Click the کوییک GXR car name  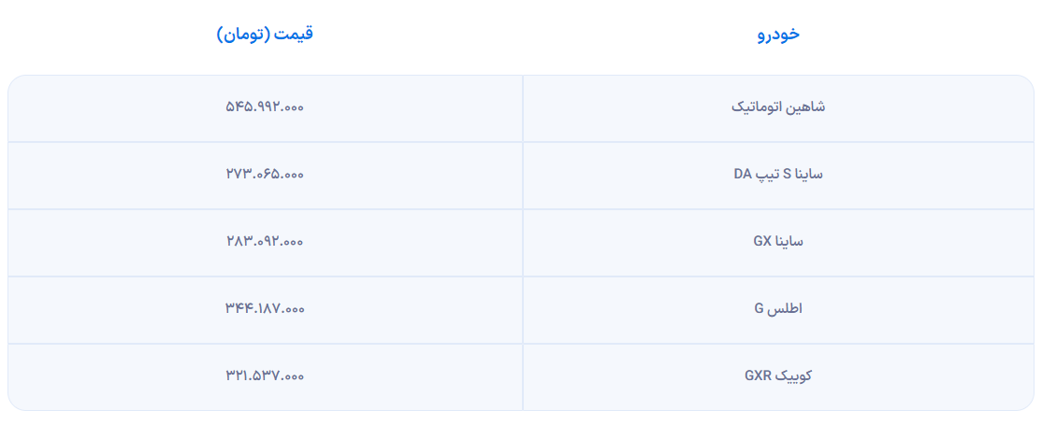778,375
